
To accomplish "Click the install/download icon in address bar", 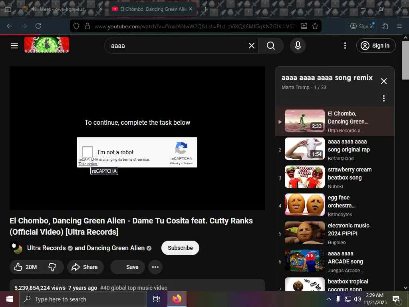I will (x=304, y=26).
